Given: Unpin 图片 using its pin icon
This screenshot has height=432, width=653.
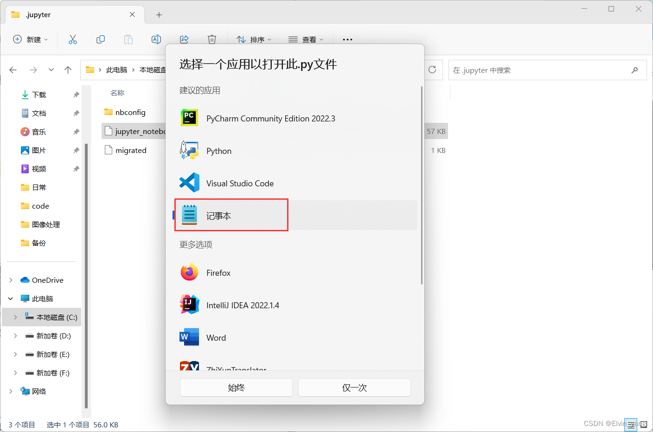Looking at the screenshot, I should (x=76, y=150).
